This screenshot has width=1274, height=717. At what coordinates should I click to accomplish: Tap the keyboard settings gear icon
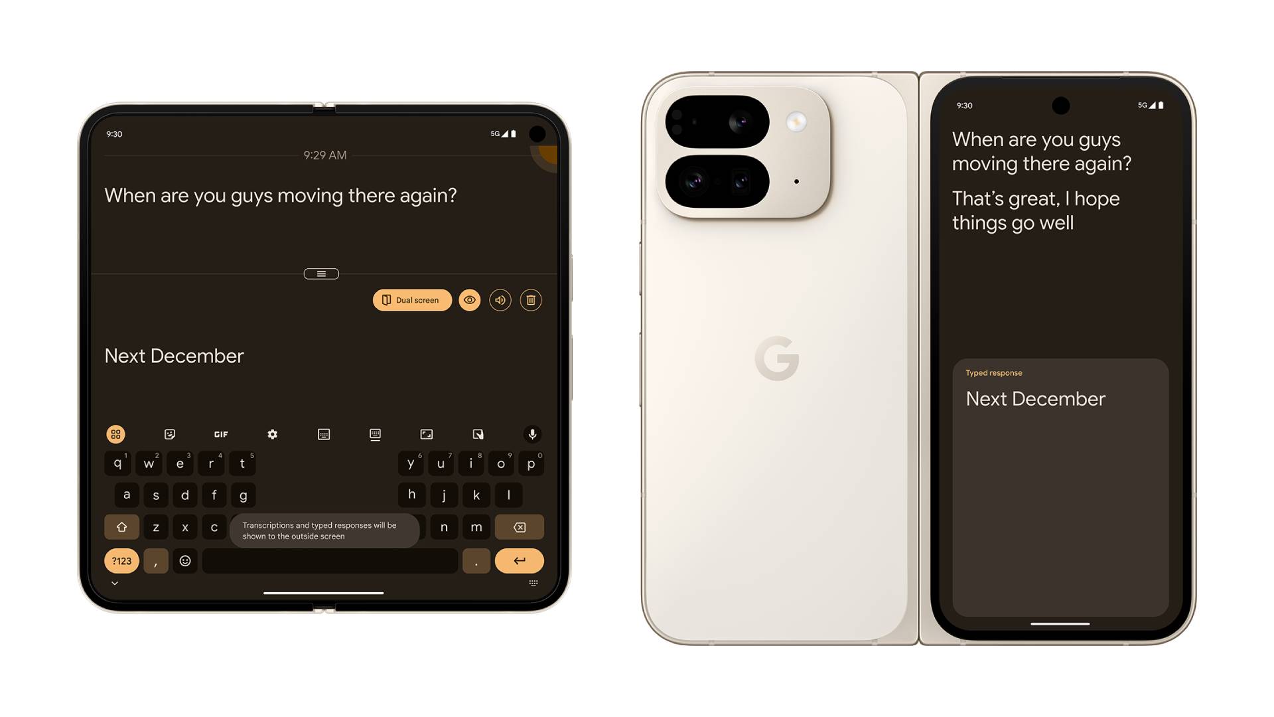(271, 434)
